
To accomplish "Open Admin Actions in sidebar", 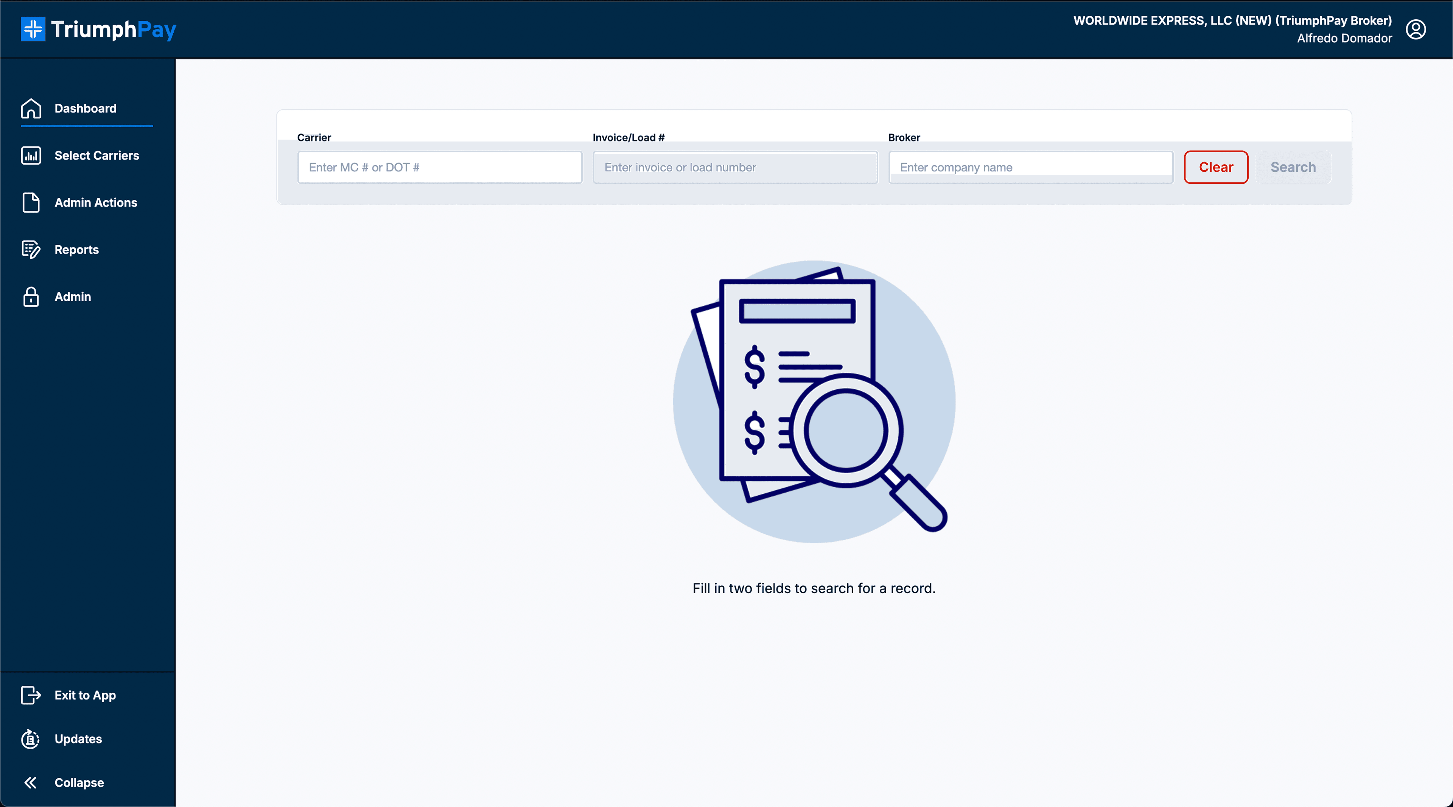I will coord(96,202).
